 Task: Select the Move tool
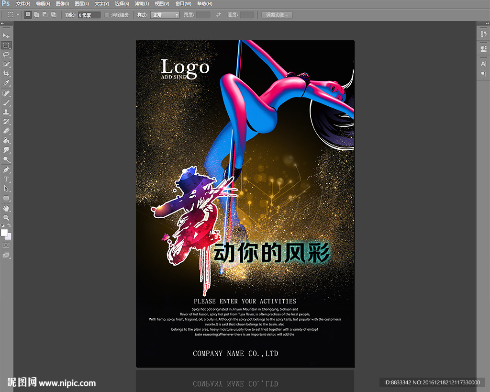tap(6, 36)
